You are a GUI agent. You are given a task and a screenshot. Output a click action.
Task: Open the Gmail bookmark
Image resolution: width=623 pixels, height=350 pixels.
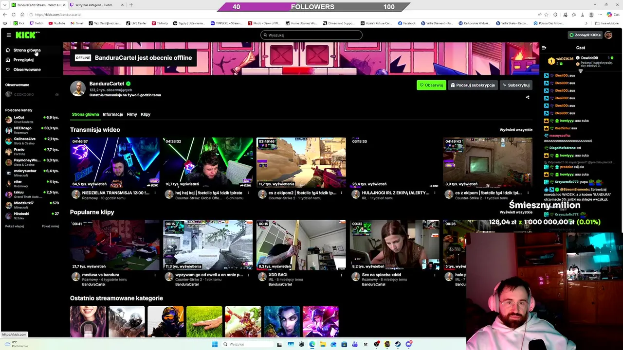click(x=76, y=23)
